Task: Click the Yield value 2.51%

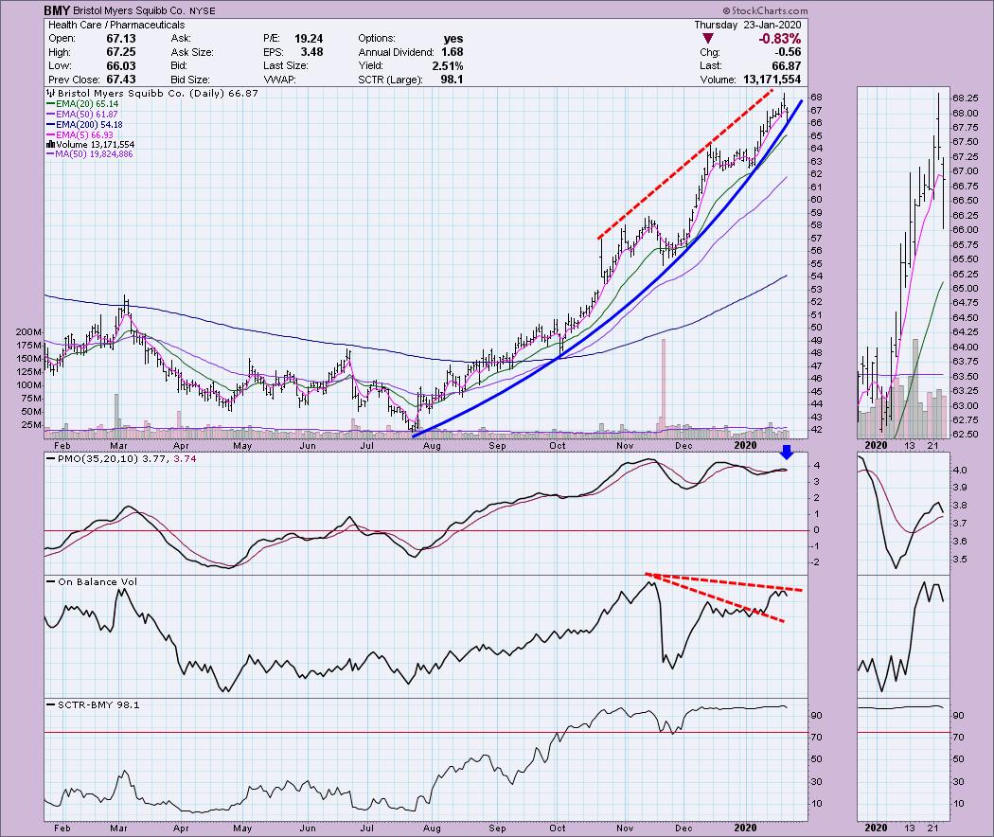Action: point(448,66)
